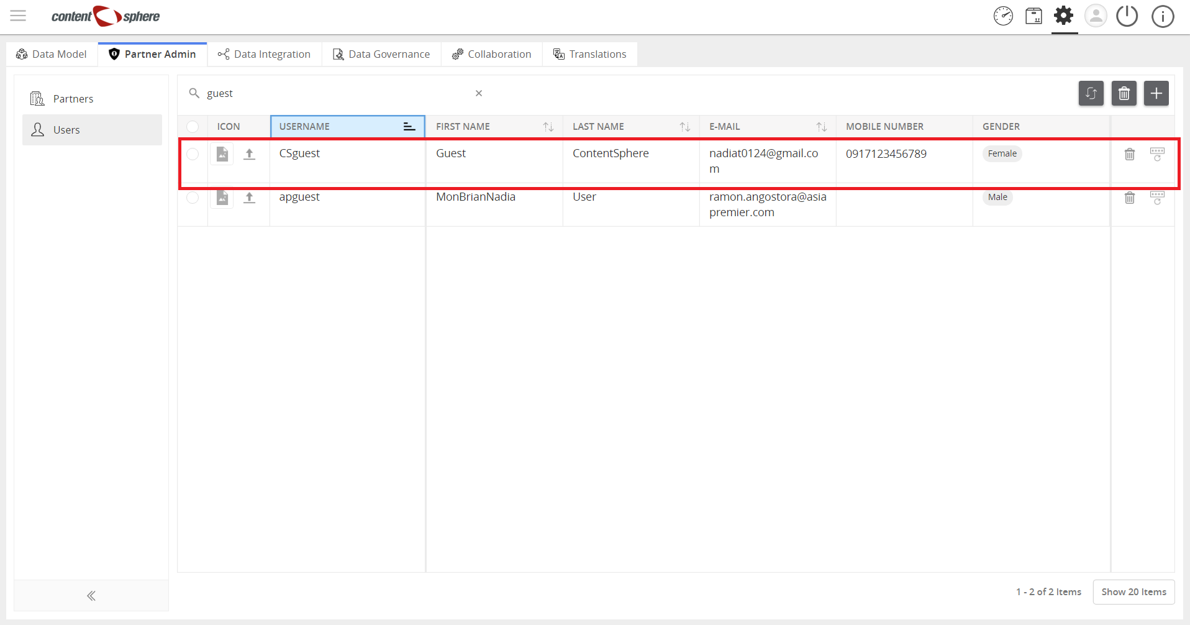Reset password for CSguest user
1190x625 pixels.
click(x=1157, y=154)
